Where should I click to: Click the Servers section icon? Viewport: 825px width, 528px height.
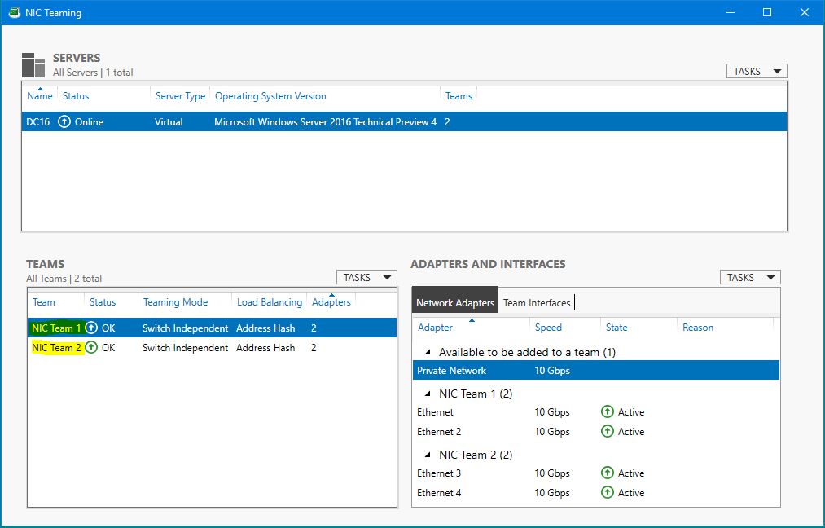[x=33, y=64]
